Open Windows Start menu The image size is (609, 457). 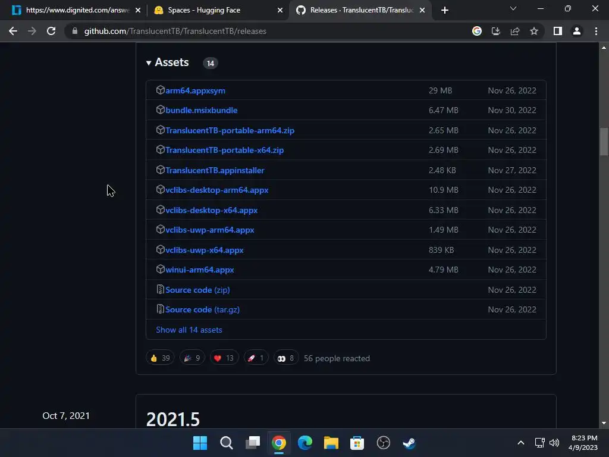(200, 443)
